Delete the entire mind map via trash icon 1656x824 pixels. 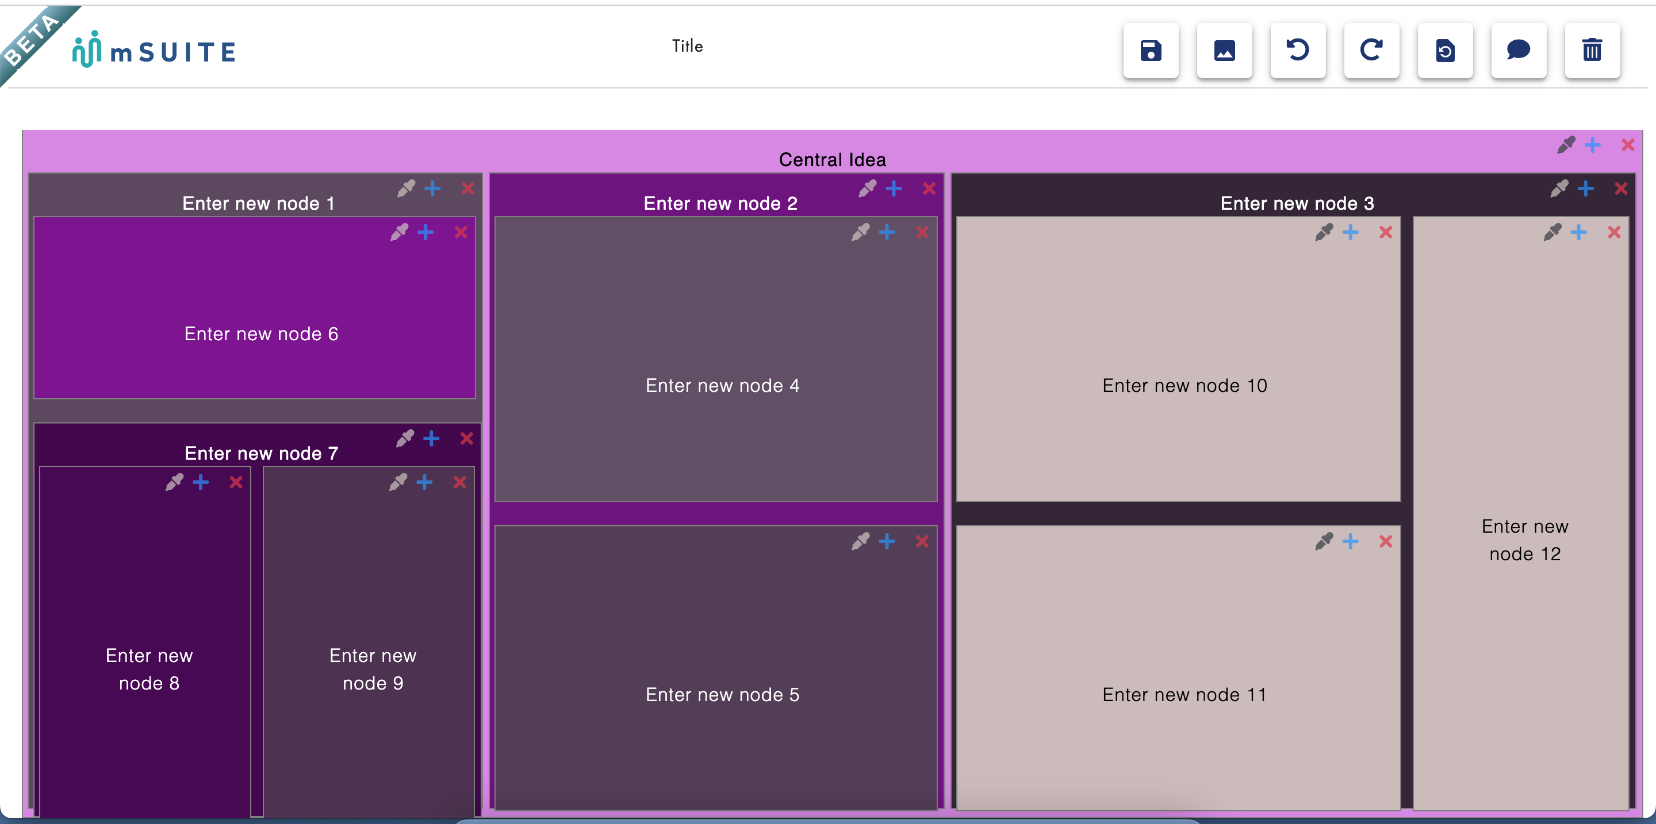click(1592, 51)
